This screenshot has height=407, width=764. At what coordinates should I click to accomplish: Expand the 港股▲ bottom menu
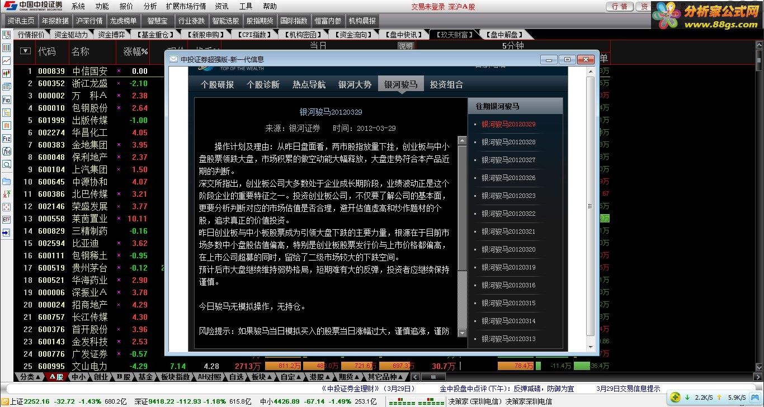[320, 377]
